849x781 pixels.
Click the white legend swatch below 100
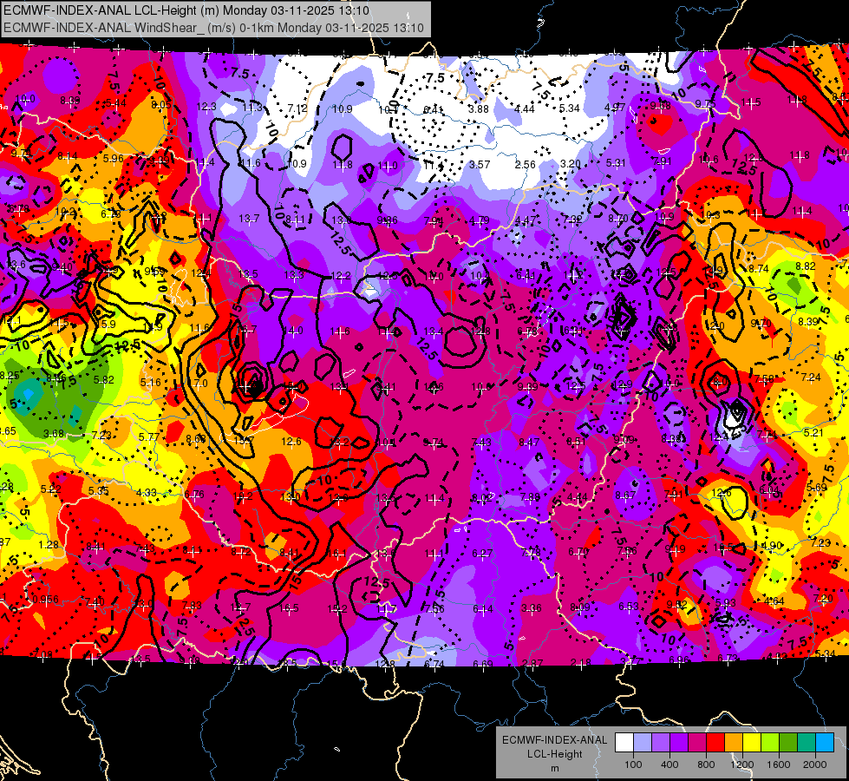pyautogui.click(x=624, y=743)
